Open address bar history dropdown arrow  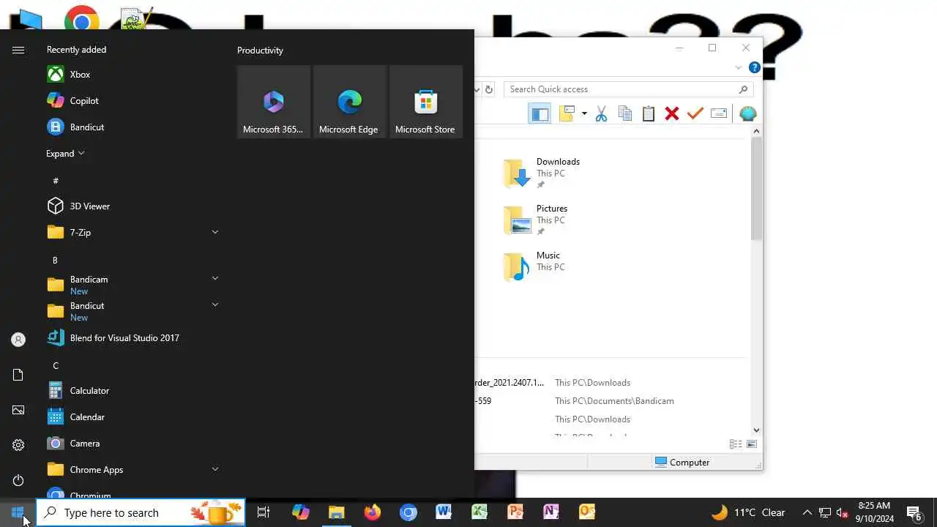[x=477, y=89]
